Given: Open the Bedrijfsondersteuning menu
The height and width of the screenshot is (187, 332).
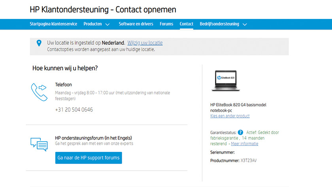Looking at the screenshot, I should tap(219, 24).
